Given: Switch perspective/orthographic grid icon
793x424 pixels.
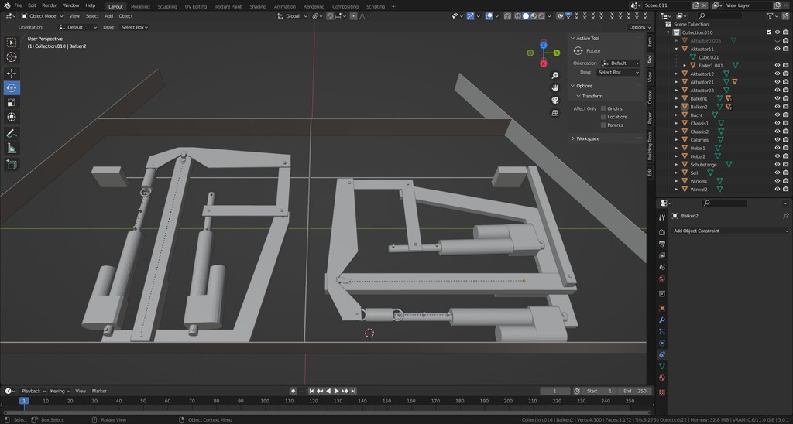Looking at the screenshot, I should click(x=554, y=113).
